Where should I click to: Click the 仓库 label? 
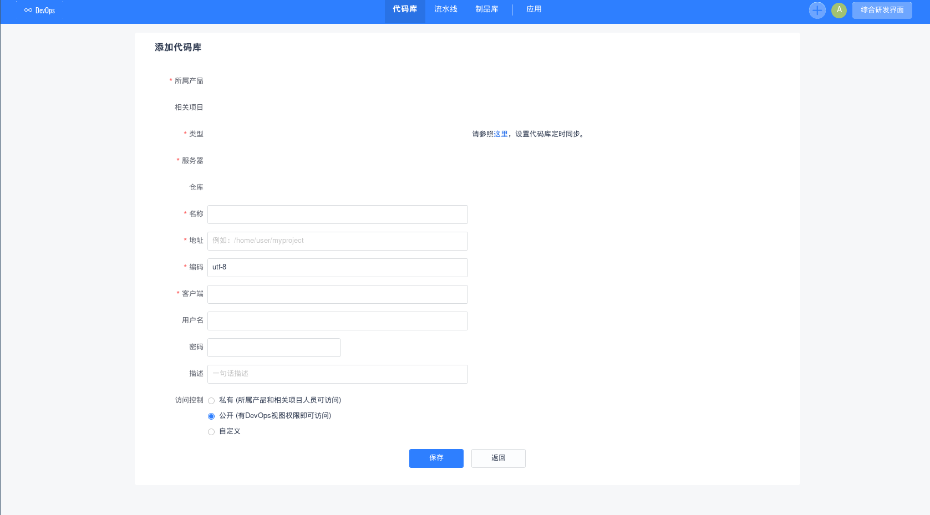(196, 187)
